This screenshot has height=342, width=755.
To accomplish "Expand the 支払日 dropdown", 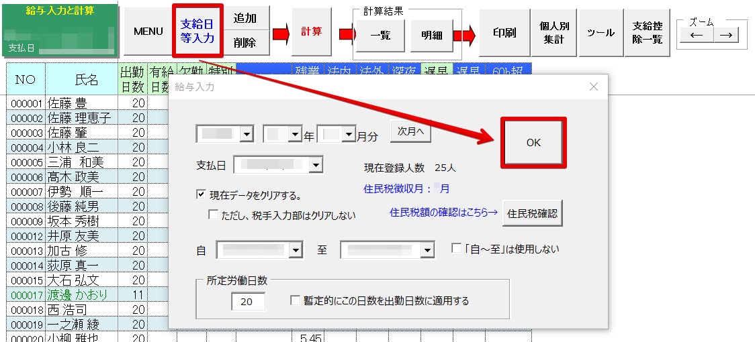I will click(316, 164).
